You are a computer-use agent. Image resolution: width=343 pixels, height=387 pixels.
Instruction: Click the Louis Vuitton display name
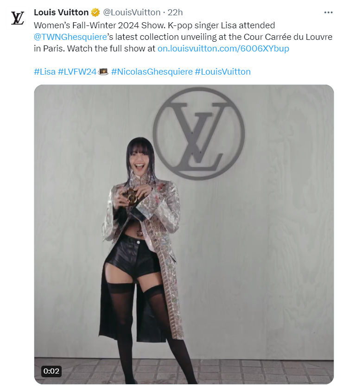(x=61, y=13)
